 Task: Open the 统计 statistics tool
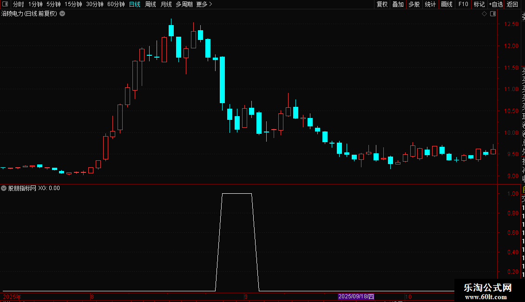coord(430,4)
